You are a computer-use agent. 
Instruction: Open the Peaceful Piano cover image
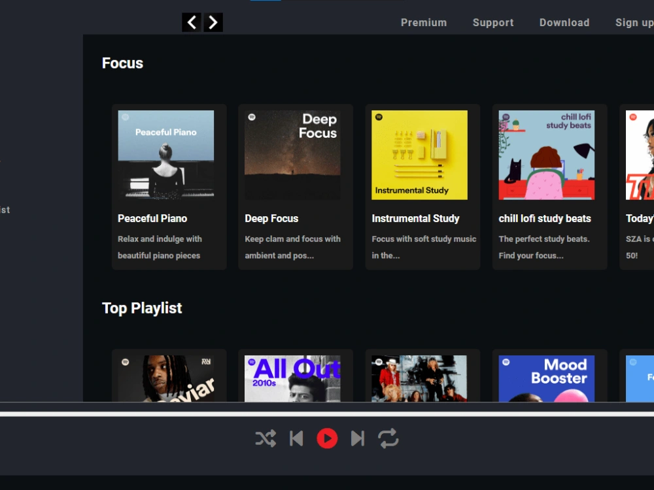click(x=166, y=155)
